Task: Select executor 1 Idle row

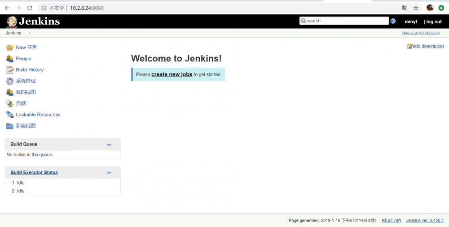Action: [63, 183]
